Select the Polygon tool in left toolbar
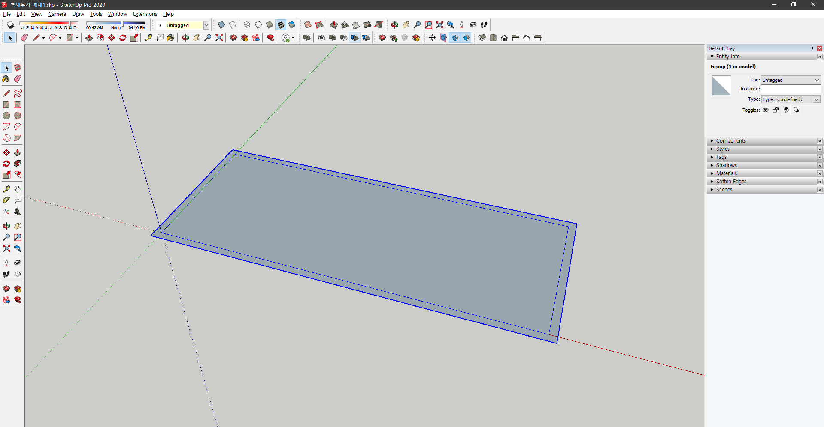Screen dimensions: 824x427 [x=18, y=116]
